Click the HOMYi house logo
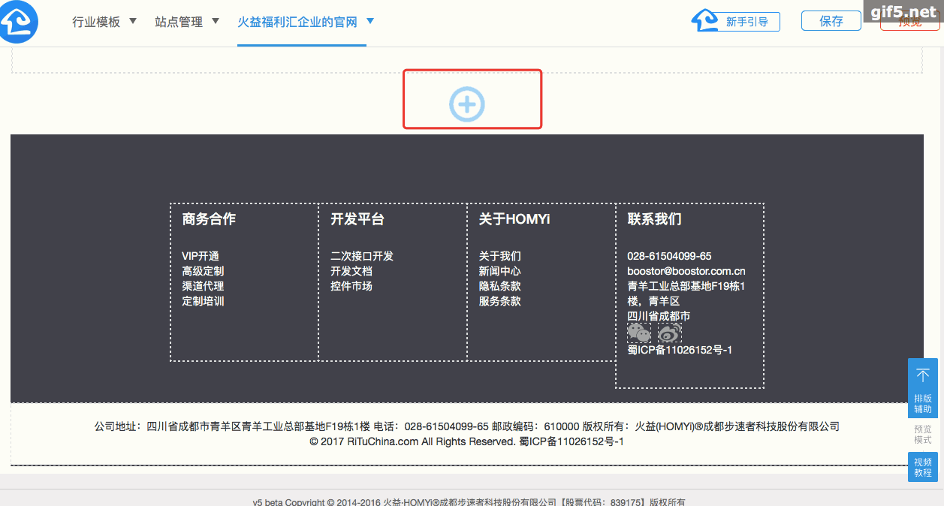944x506 pixels. (x=19, y=22)
